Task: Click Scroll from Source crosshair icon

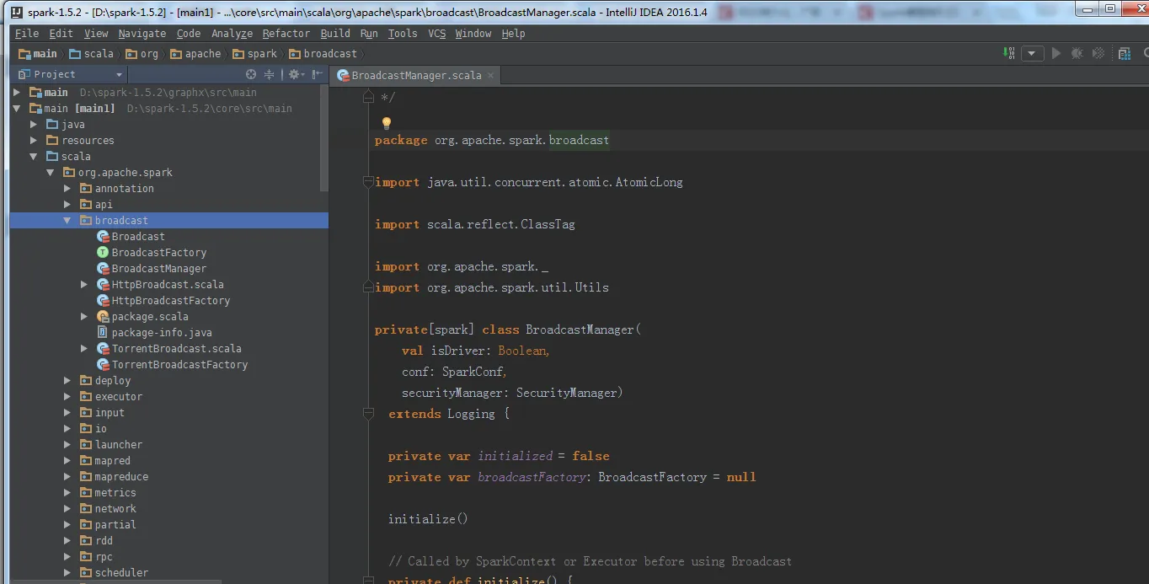Action: [251, 74]
